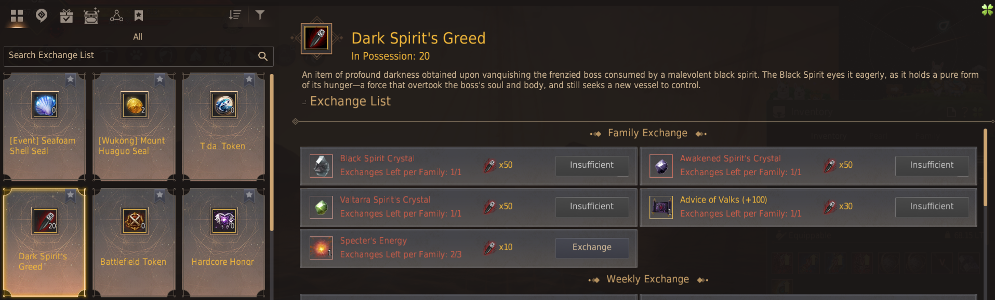The image size is (995, 300).
Task: Toggle favorite star on Seafoam Shell Seal
Action: pos(70,79)
